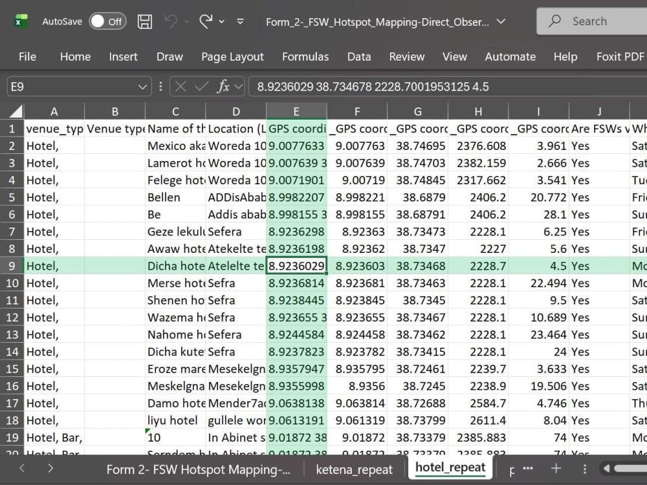Go to the View tab
The height and width of the screenshot is (485, 647).
click(455, 56)
